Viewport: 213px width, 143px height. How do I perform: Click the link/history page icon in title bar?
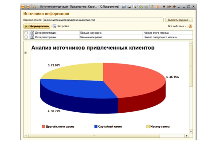pos(146,7)
